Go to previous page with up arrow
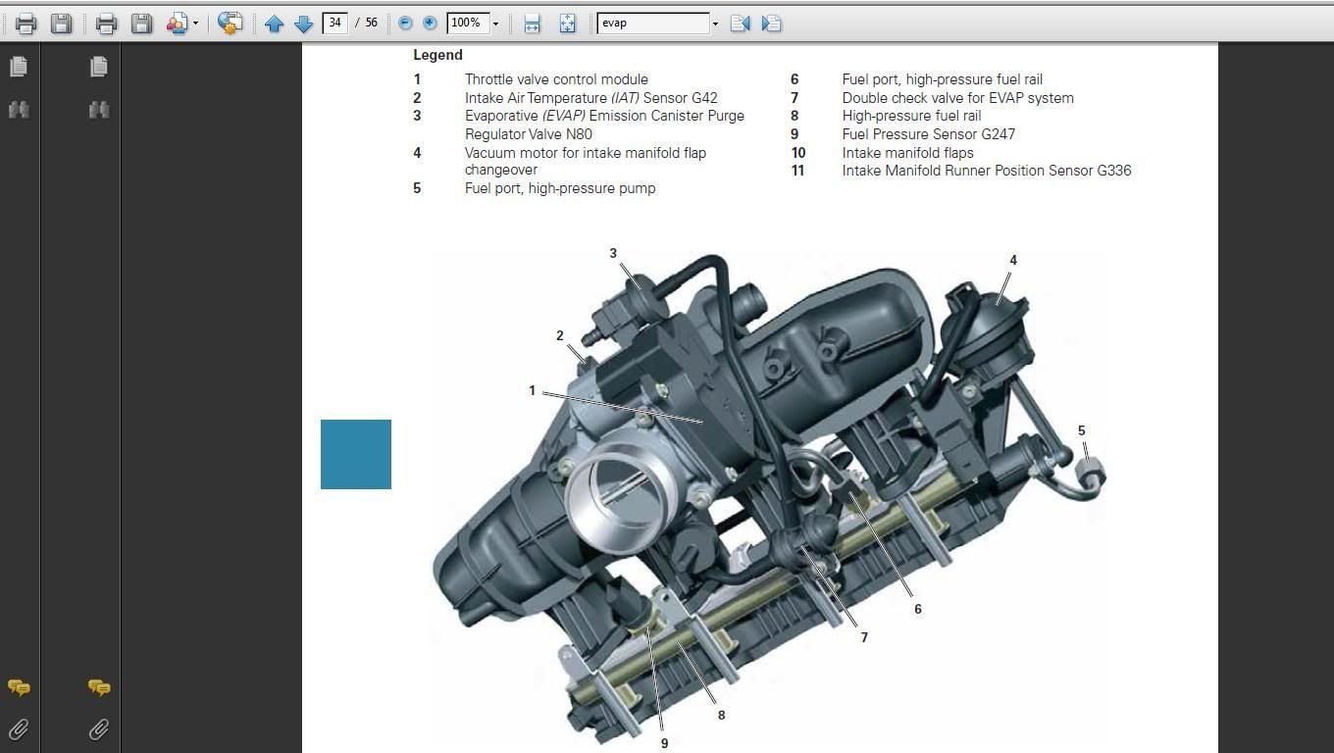The width and height of the screenshot is (1334, 753). (275, 24)
